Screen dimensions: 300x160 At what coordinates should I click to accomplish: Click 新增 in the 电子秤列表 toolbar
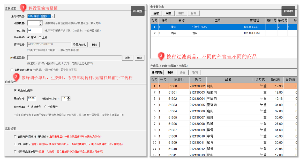coord(156,13)
